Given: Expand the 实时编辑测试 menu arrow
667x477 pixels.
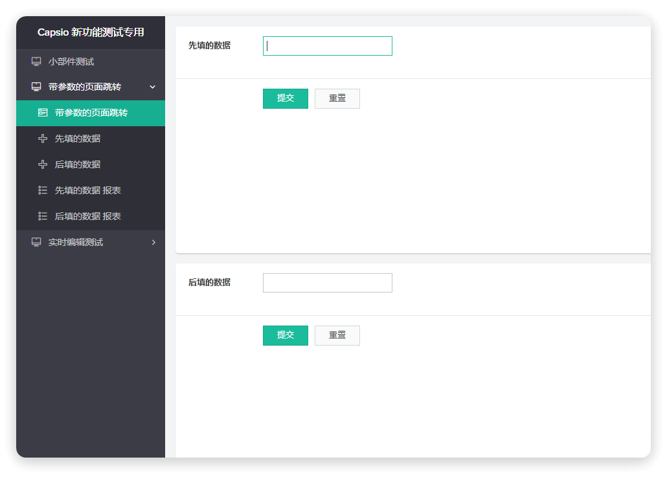Looking at the screenshot, I should point(153,242).
